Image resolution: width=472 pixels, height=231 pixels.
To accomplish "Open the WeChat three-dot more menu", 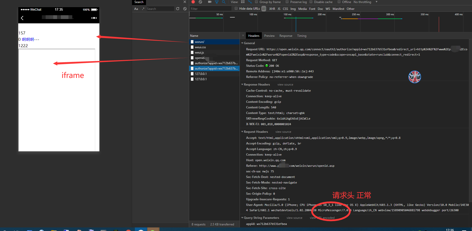I will [94, 18].
